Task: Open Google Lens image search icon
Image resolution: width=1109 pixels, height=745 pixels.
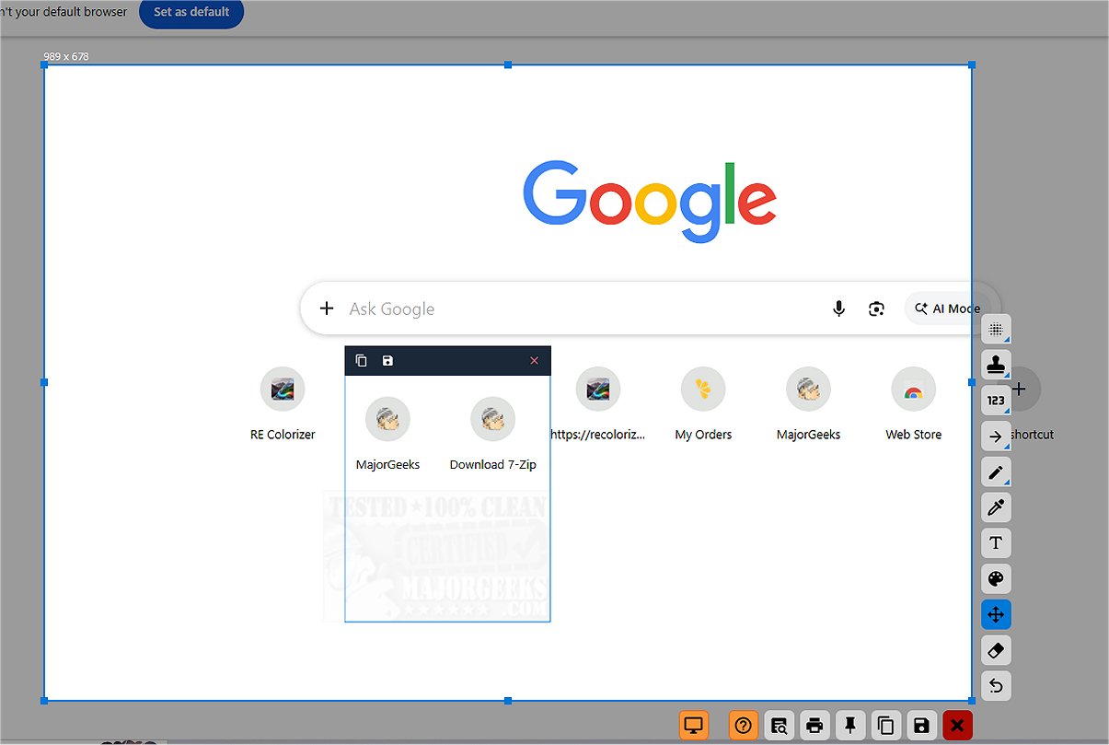Action: pos(876,308)
